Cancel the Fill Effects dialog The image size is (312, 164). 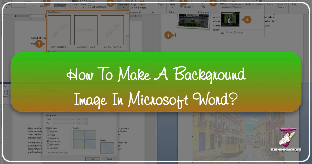(109, 159)
